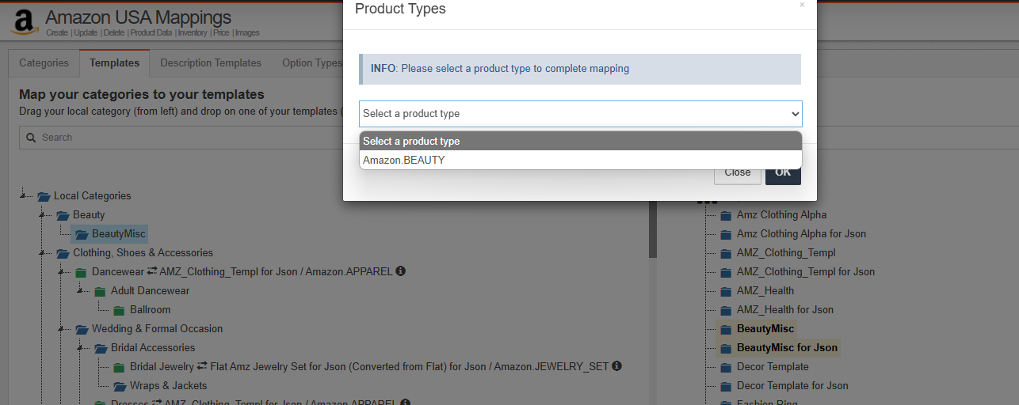Show info icon for Bridal Jewelry mapping
1019x405 pixels.
[617, 366]
